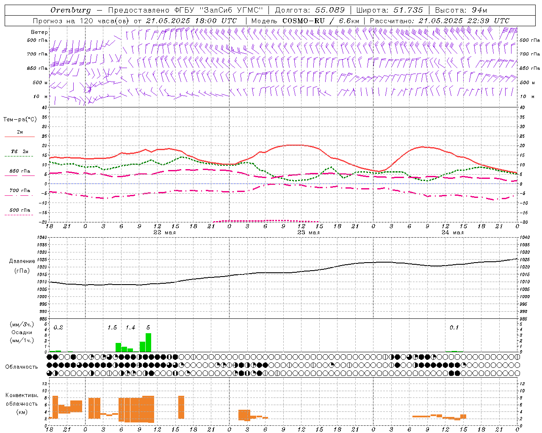Screen dimensions: 542x433
Task: Click the '(мм/3ч.)' precipitation unit label
Action: coord(22,324)
